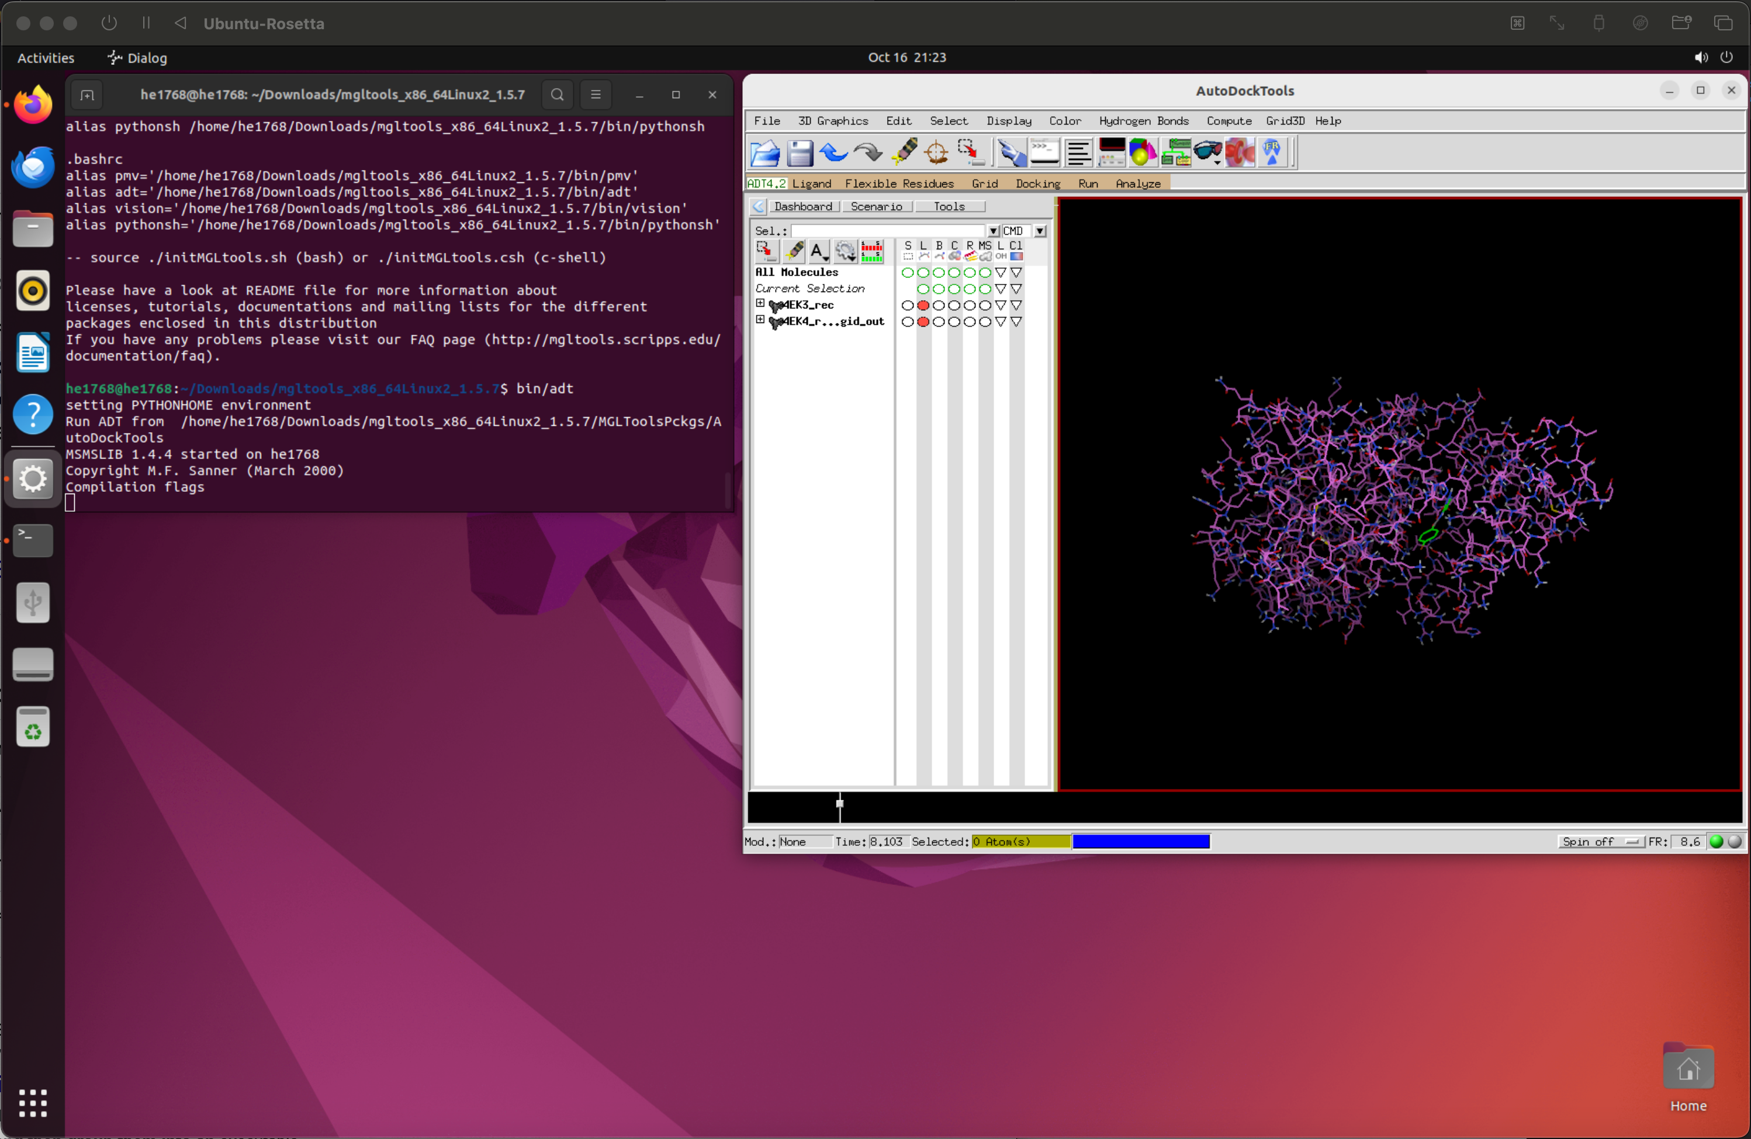The width and height of the screenshot is (1751, 1139).
Task: Open color triangle menu for 4EK4_r...gid_out
Action: [x=1016, y=321]
